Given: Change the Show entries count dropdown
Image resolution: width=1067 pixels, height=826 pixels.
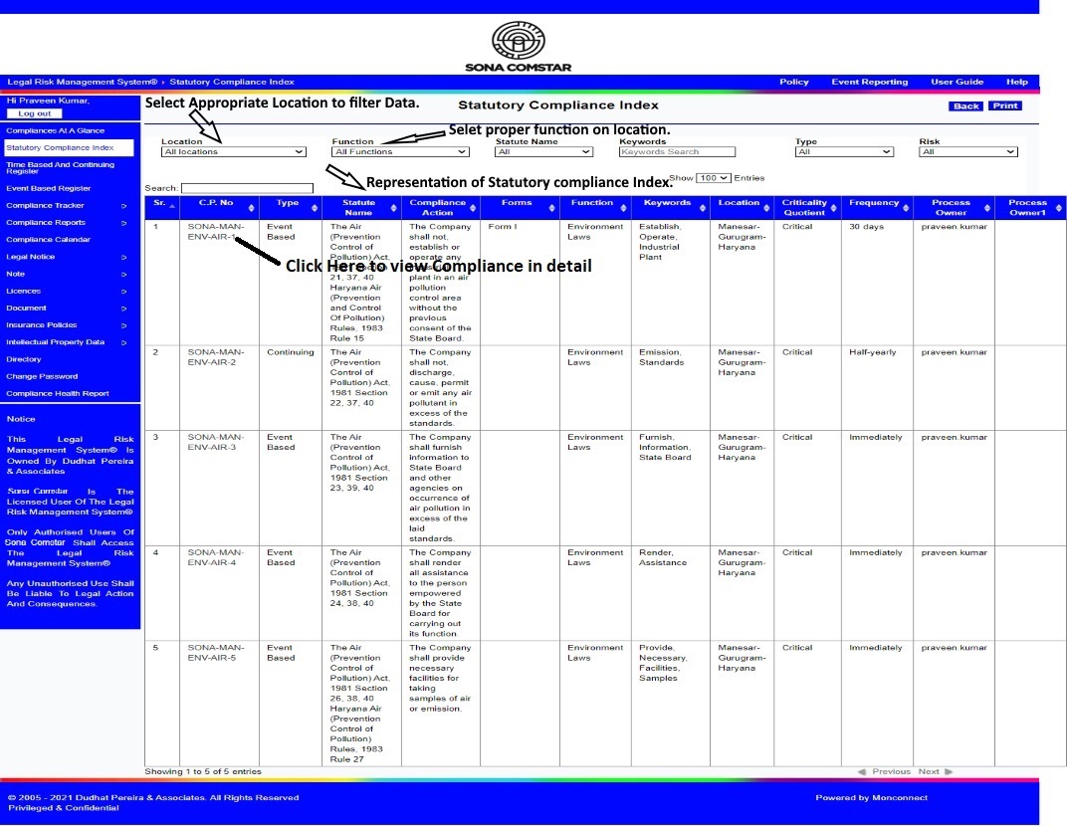Looking at the screenshot, I should tap(713, 178).
